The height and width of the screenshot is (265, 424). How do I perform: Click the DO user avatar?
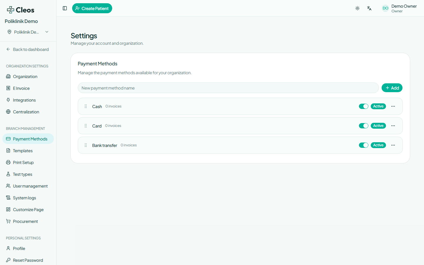coord(385,8)
